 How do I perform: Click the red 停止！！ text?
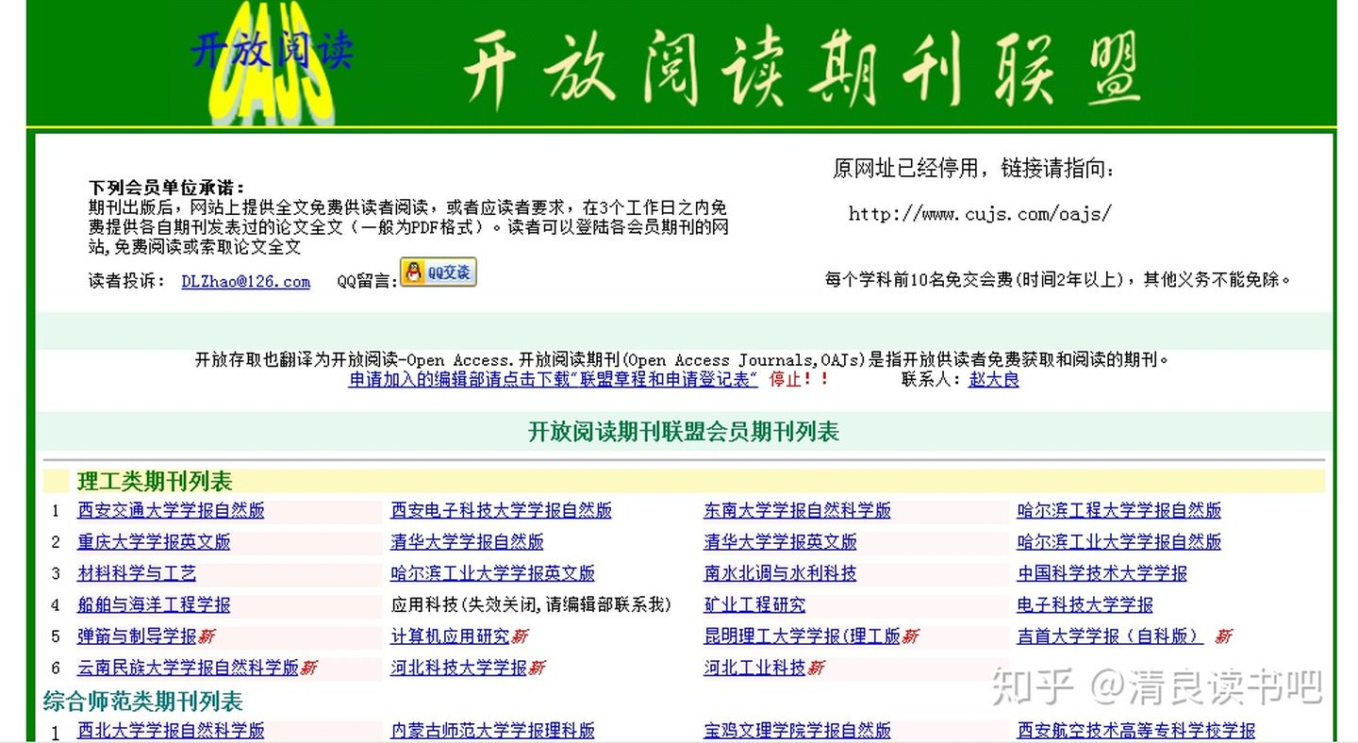[x=800, y=379]
